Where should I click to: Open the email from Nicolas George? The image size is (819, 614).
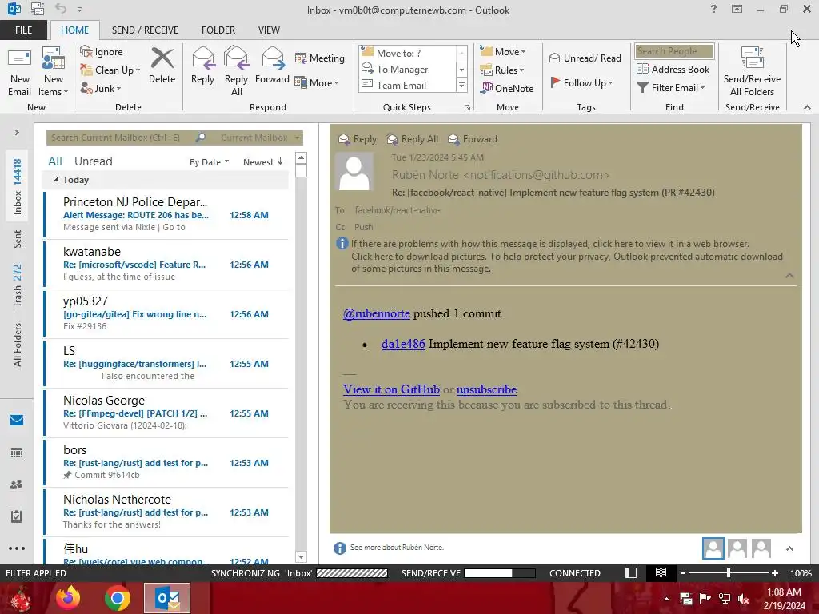point(166,413)
